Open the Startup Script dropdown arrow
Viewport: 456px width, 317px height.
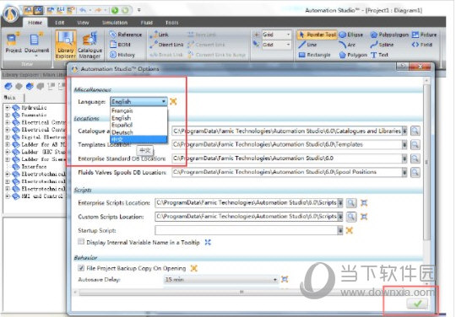pyautogui.click(x=340, y=230)
